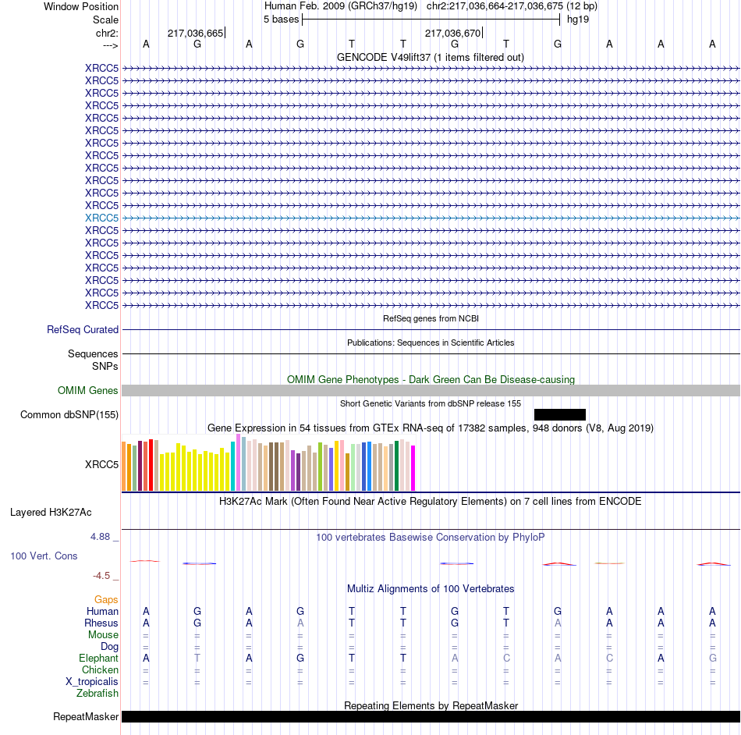Click the XRCC5 label beside GTEx bars
Viewport: 741px width, 735px height.
(101, 464)
